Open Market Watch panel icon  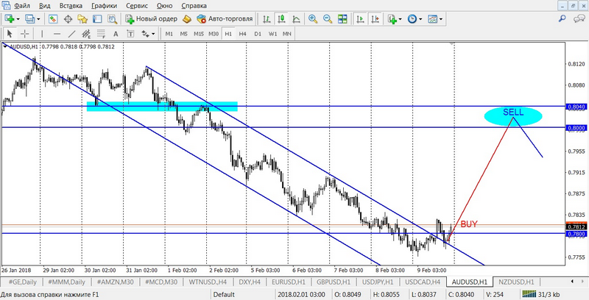point(52,18)
